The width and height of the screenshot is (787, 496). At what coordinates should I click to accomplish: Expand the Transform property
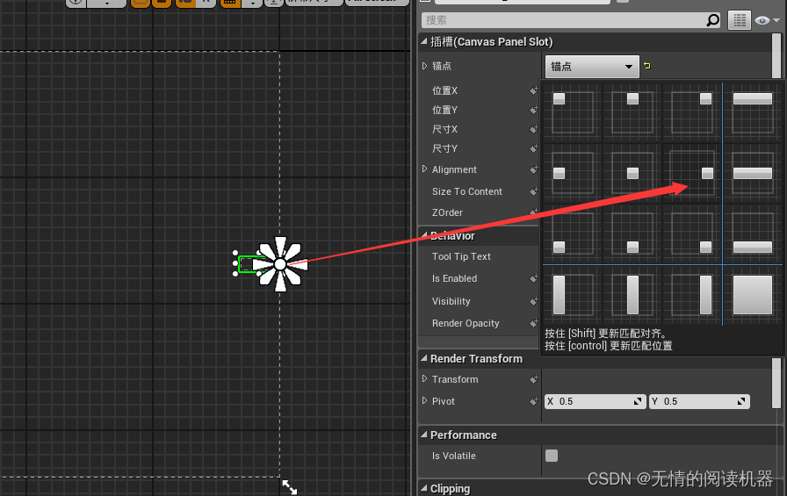(424, 378)
